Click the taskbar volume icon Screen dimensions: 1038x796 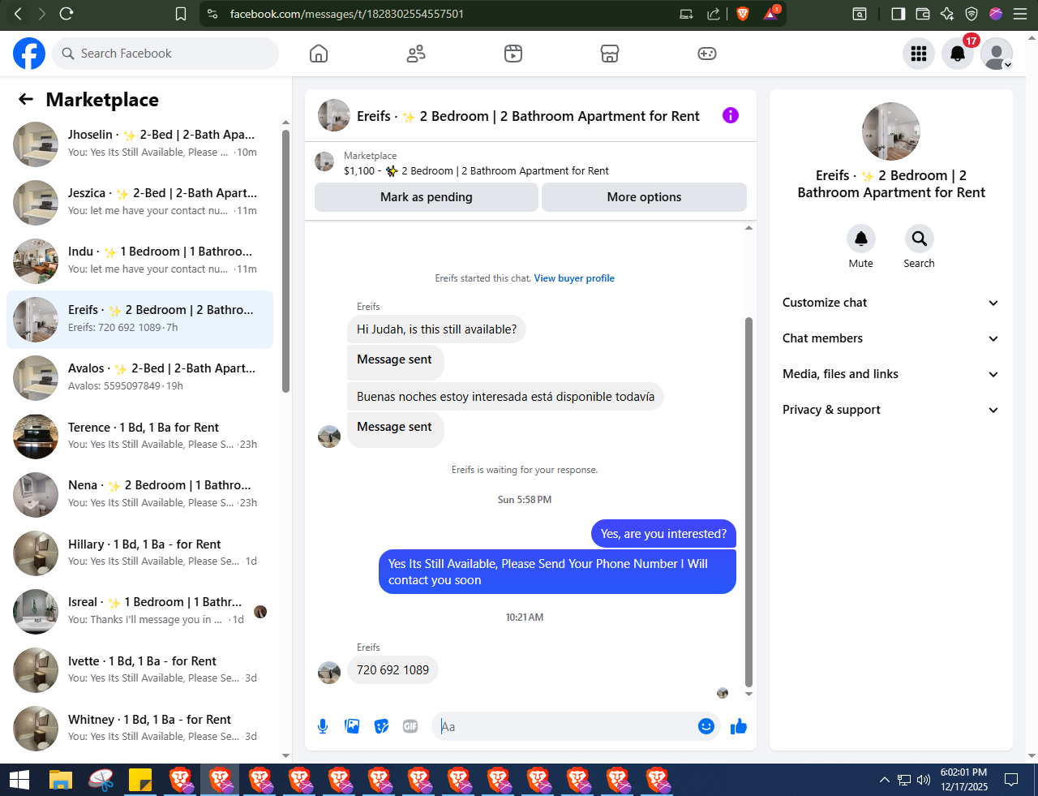click(x=924, y=781)
